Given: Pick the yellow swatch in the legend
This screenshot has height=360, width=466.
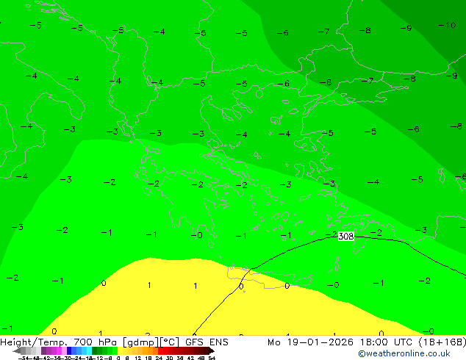Looking at the screenshot, I should point(120,350).
